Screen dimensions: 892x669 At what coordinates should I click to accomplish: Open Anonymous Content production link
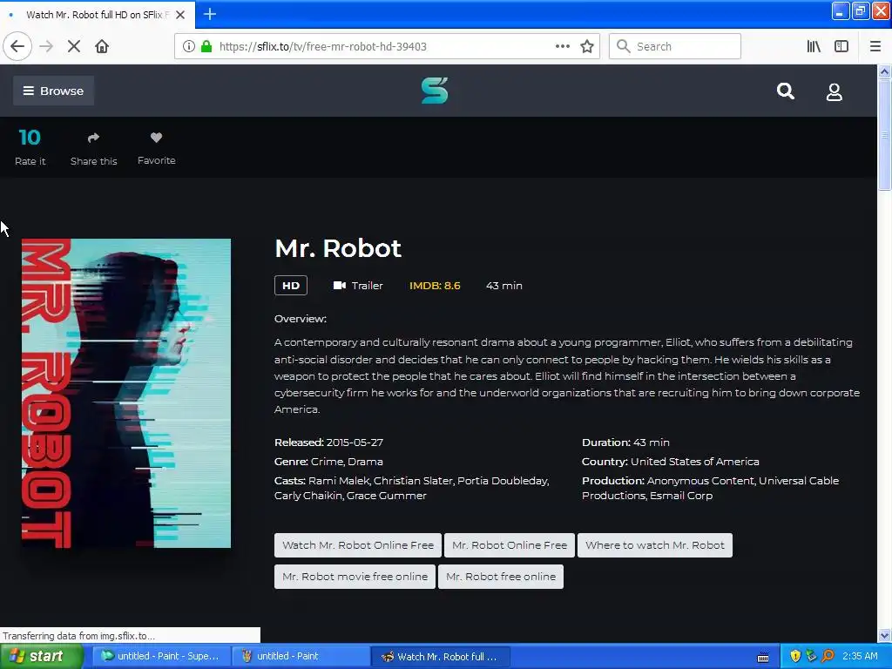pos(700,481)
